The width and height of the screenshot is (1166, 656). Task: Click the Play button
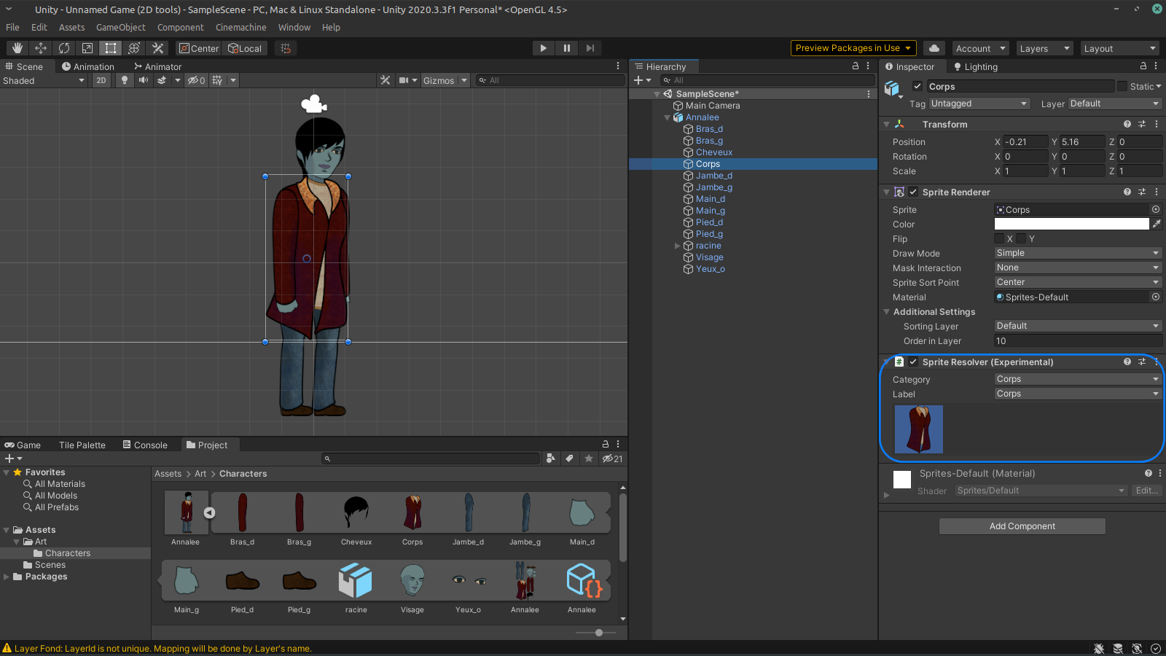click(x=543, y=48)
